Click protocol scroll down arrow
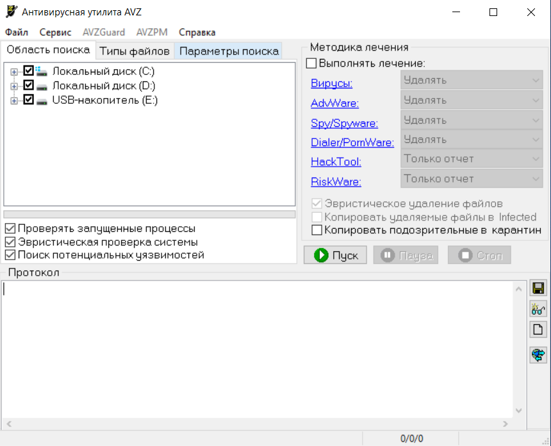Viewport: 551px width, 446px height. pos(519,411)
